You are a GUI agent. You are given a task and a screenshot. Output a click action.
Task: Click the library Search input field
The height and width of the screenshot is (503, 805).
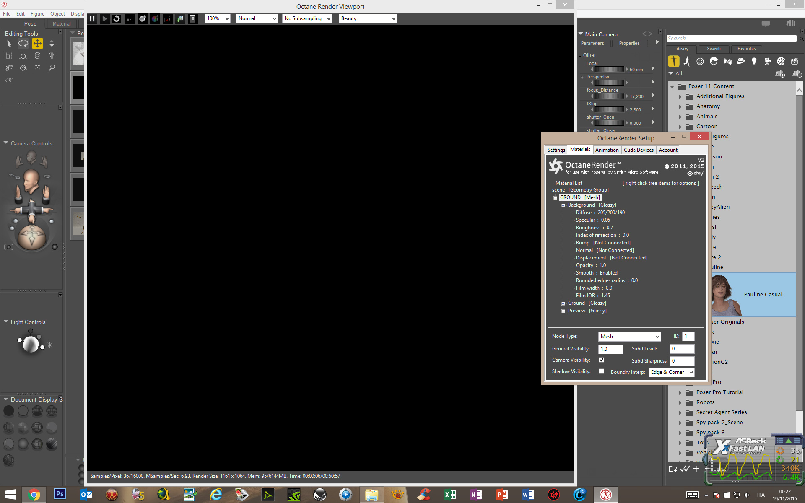coord(731,39)
